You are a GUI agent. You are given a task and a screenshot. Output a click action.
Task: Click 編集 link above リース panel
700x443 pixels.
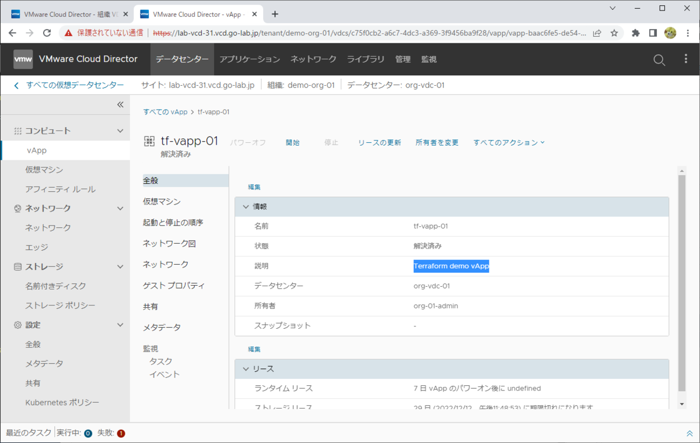254,349
